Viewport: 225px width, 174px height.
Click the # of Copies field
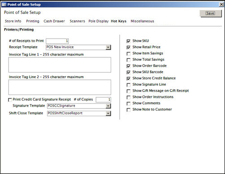click(x=104, y=100)
